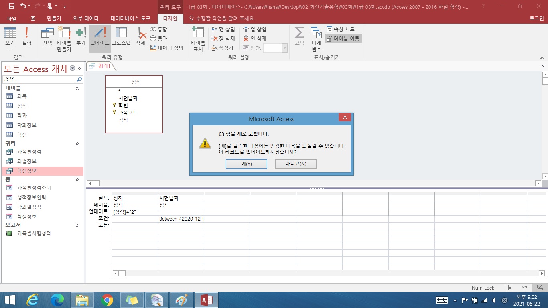
Task: Choose the Make Table (테이블 만들기) query icon
Action: tap(64, 38)
